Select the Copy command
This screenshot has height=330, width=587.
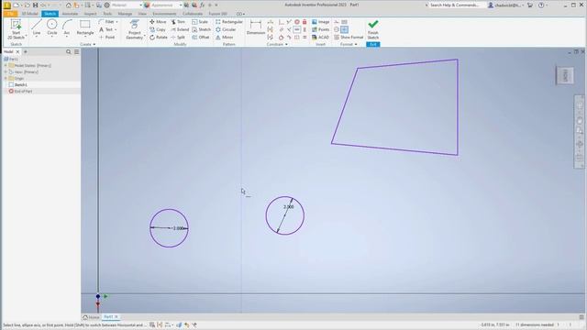[x=158, y=29]
